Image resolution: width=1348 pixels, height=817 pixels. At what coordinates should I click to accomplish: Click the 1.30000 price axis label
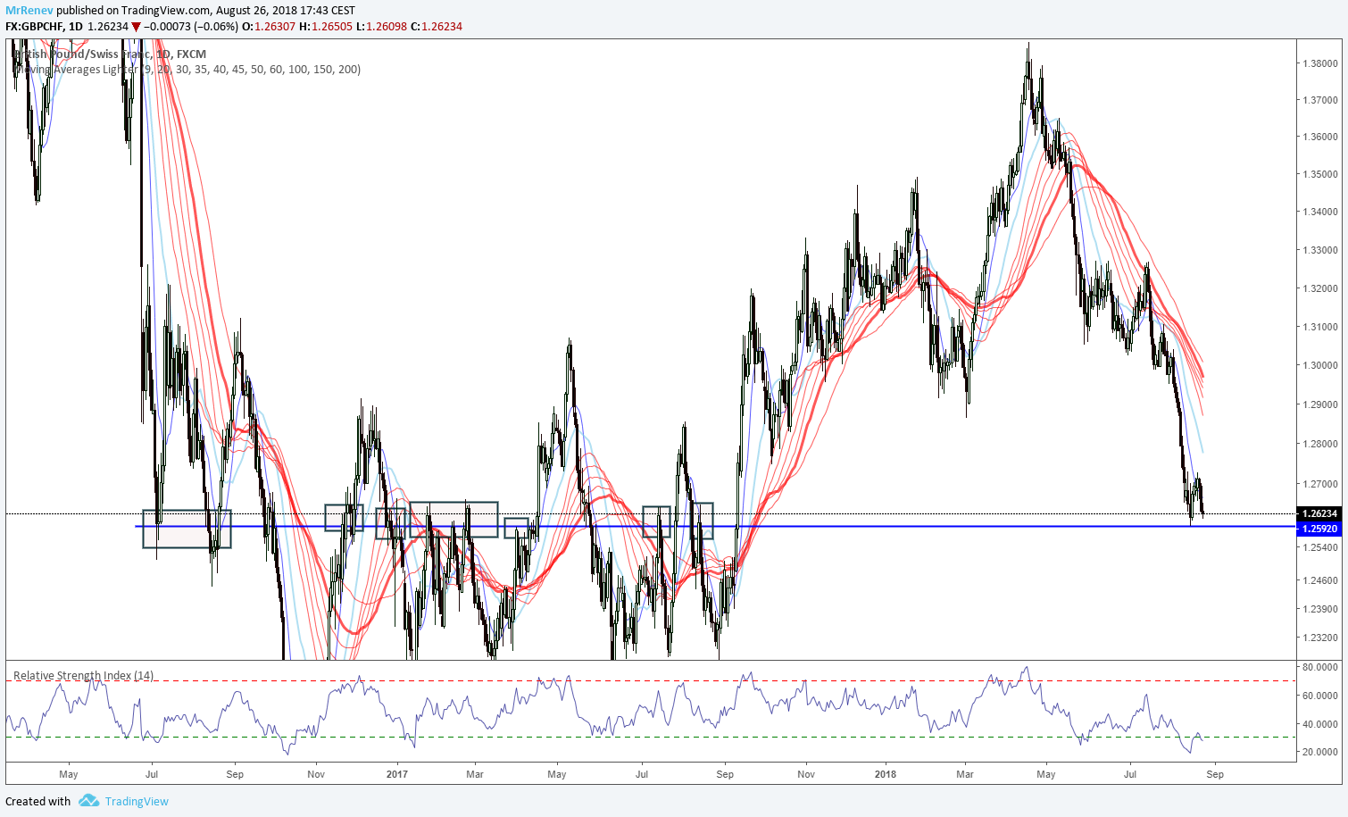pos(1319,365)
